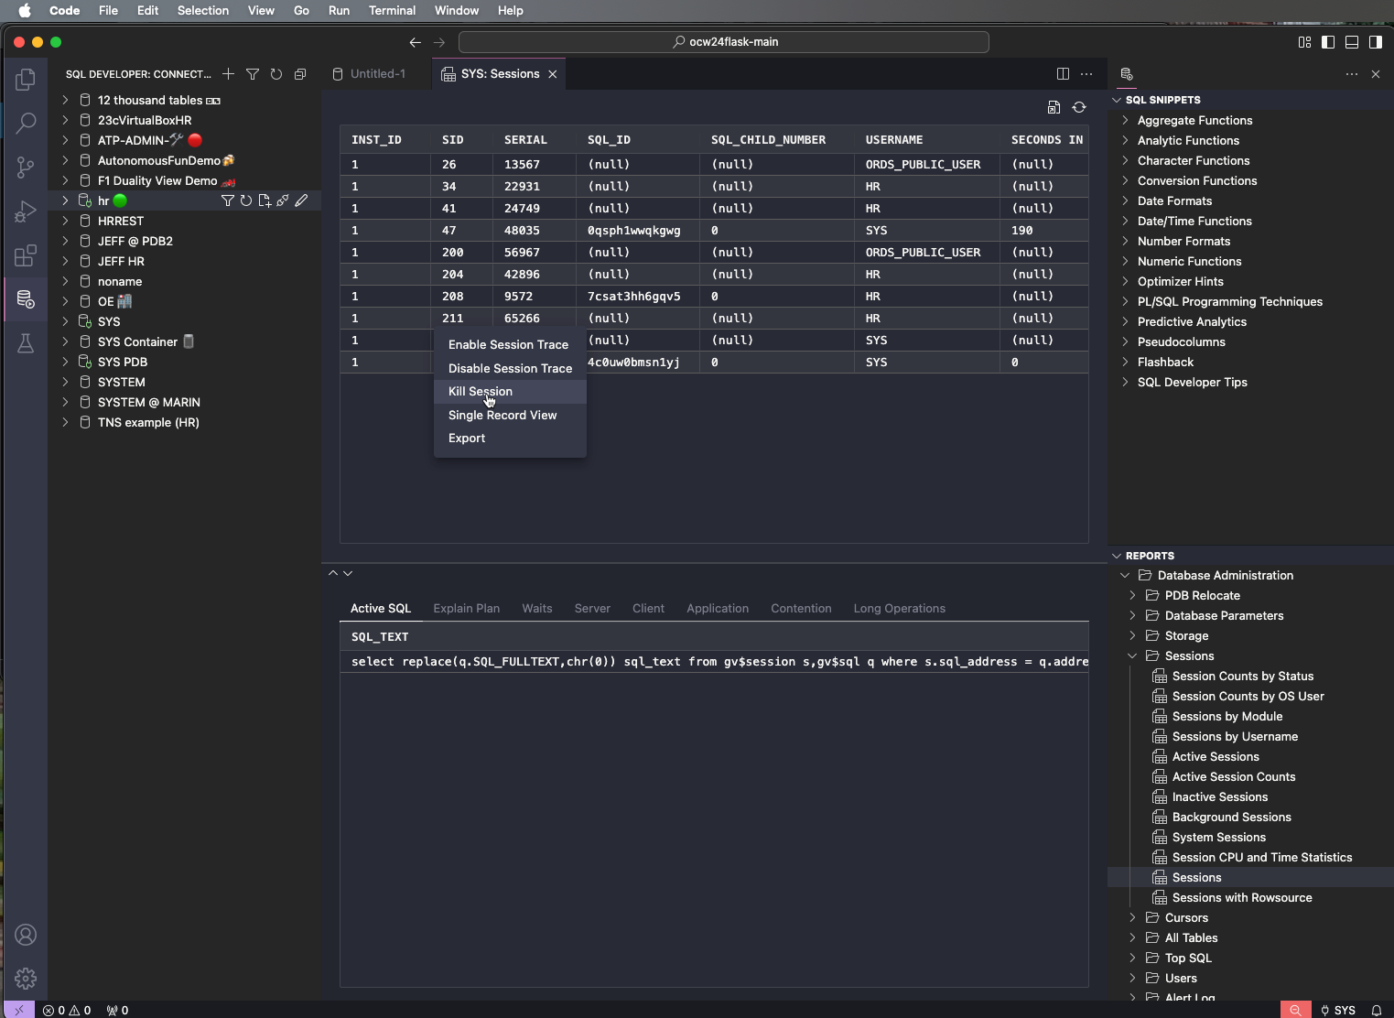Click the SYS connection status bar item

1337,1010
